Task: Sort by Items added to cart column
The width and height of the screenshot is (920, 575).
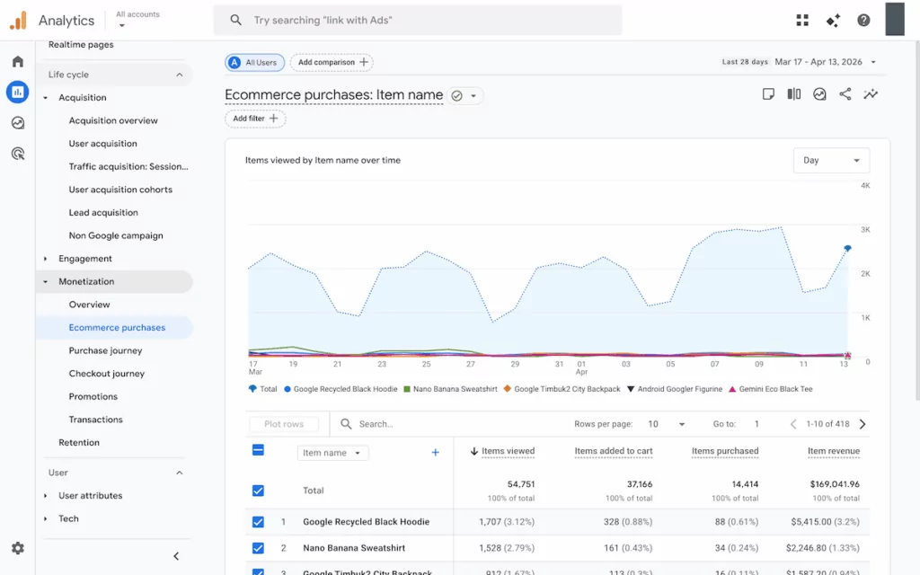Action: pyautogui.click(x=613, y=451)
